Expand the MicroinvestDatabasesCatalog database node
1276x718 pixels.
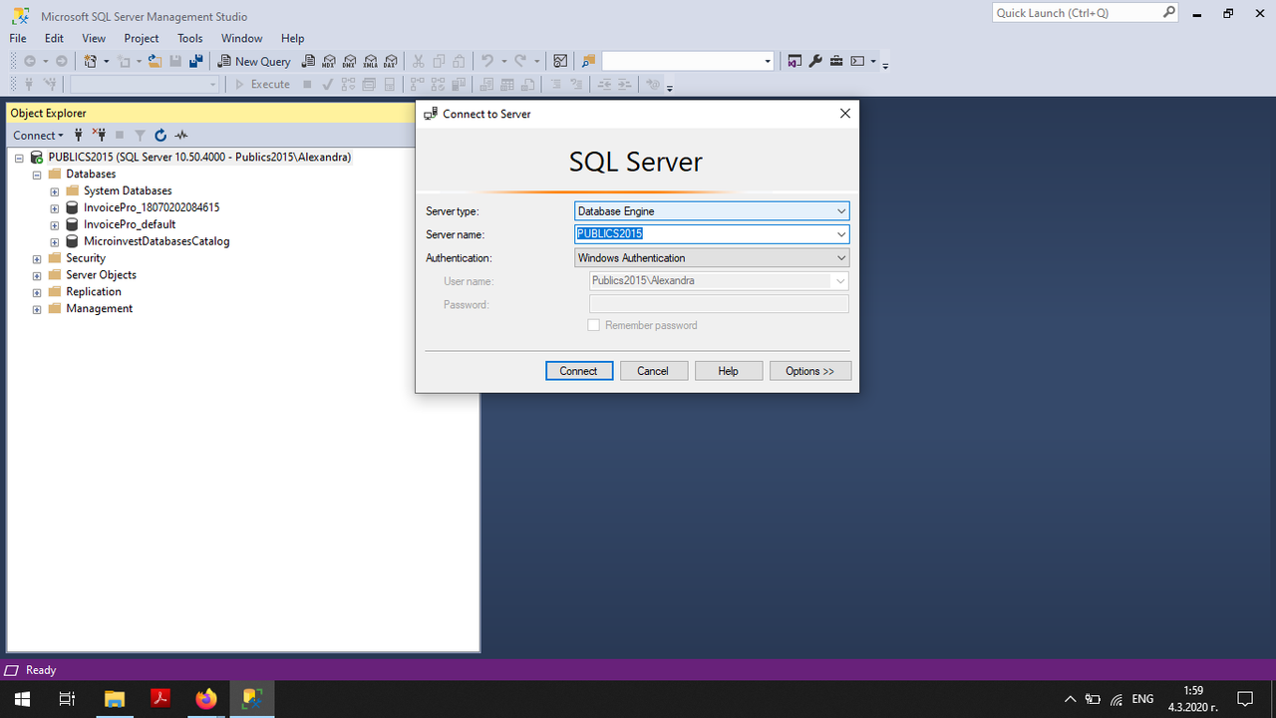55,242
